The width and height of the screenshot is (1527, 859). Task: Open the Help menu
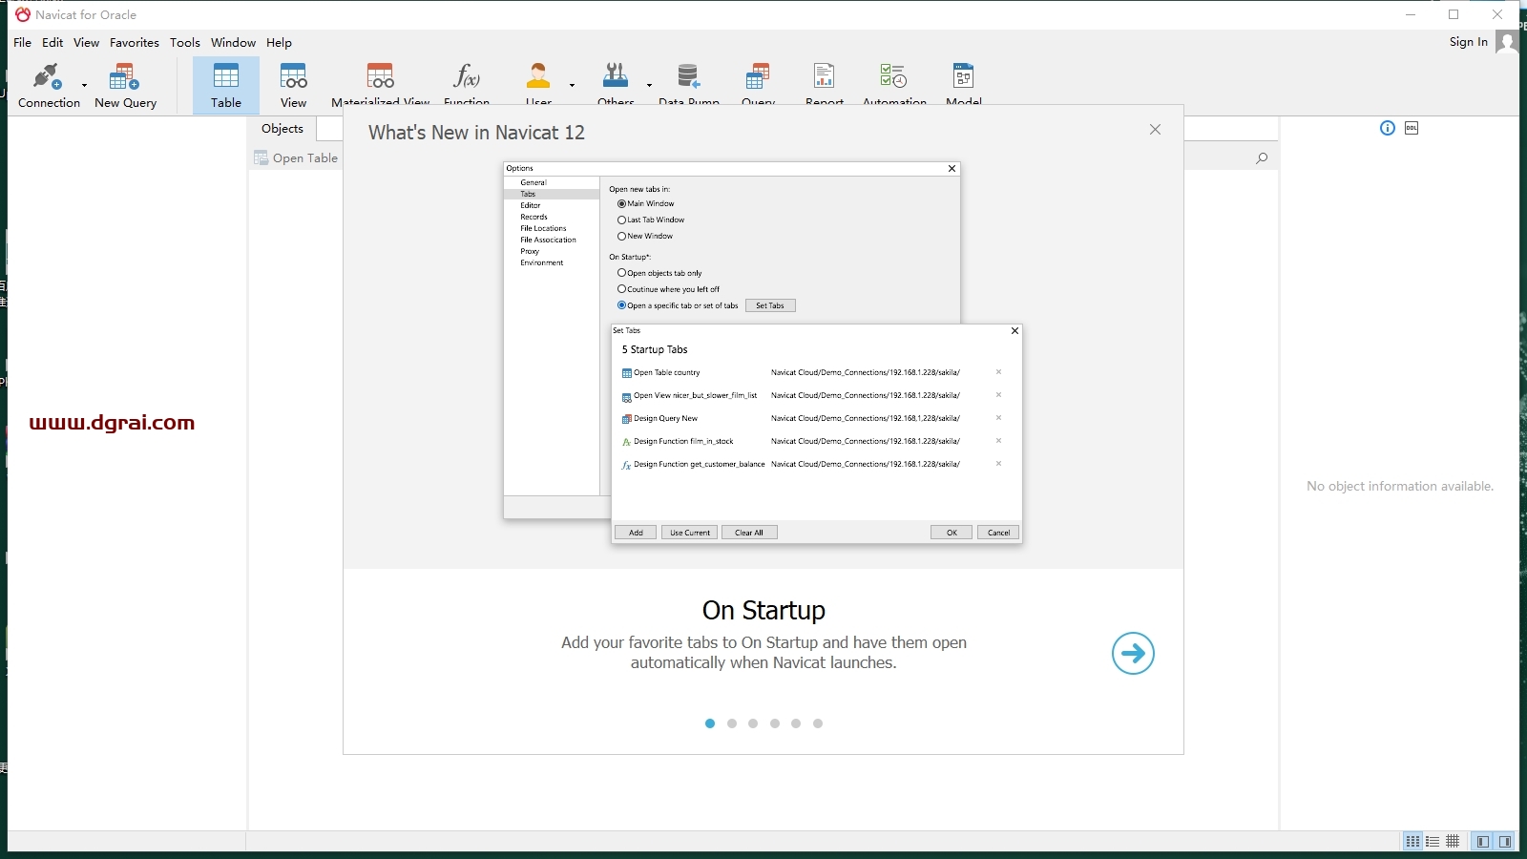click(x=280, y=43)
